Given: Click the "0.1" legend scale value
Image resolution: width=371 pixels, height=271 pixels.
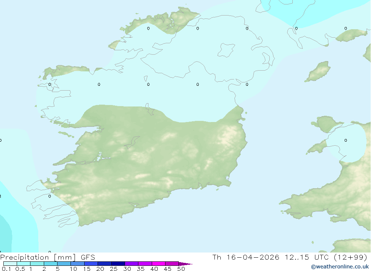Looking at the screenshot, I should [x=6, y=269].
